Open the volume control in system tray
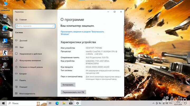Image resolution: width=190 pixels, height=106 pixels. coord(167,103)
